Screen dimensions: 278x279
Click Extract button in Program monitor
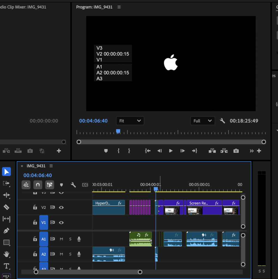click(224, 151)
